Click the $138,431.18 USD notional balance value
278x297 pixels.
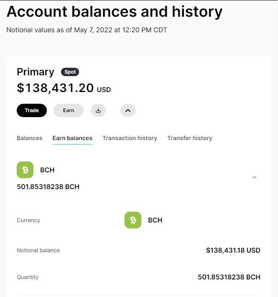point(233,251)
